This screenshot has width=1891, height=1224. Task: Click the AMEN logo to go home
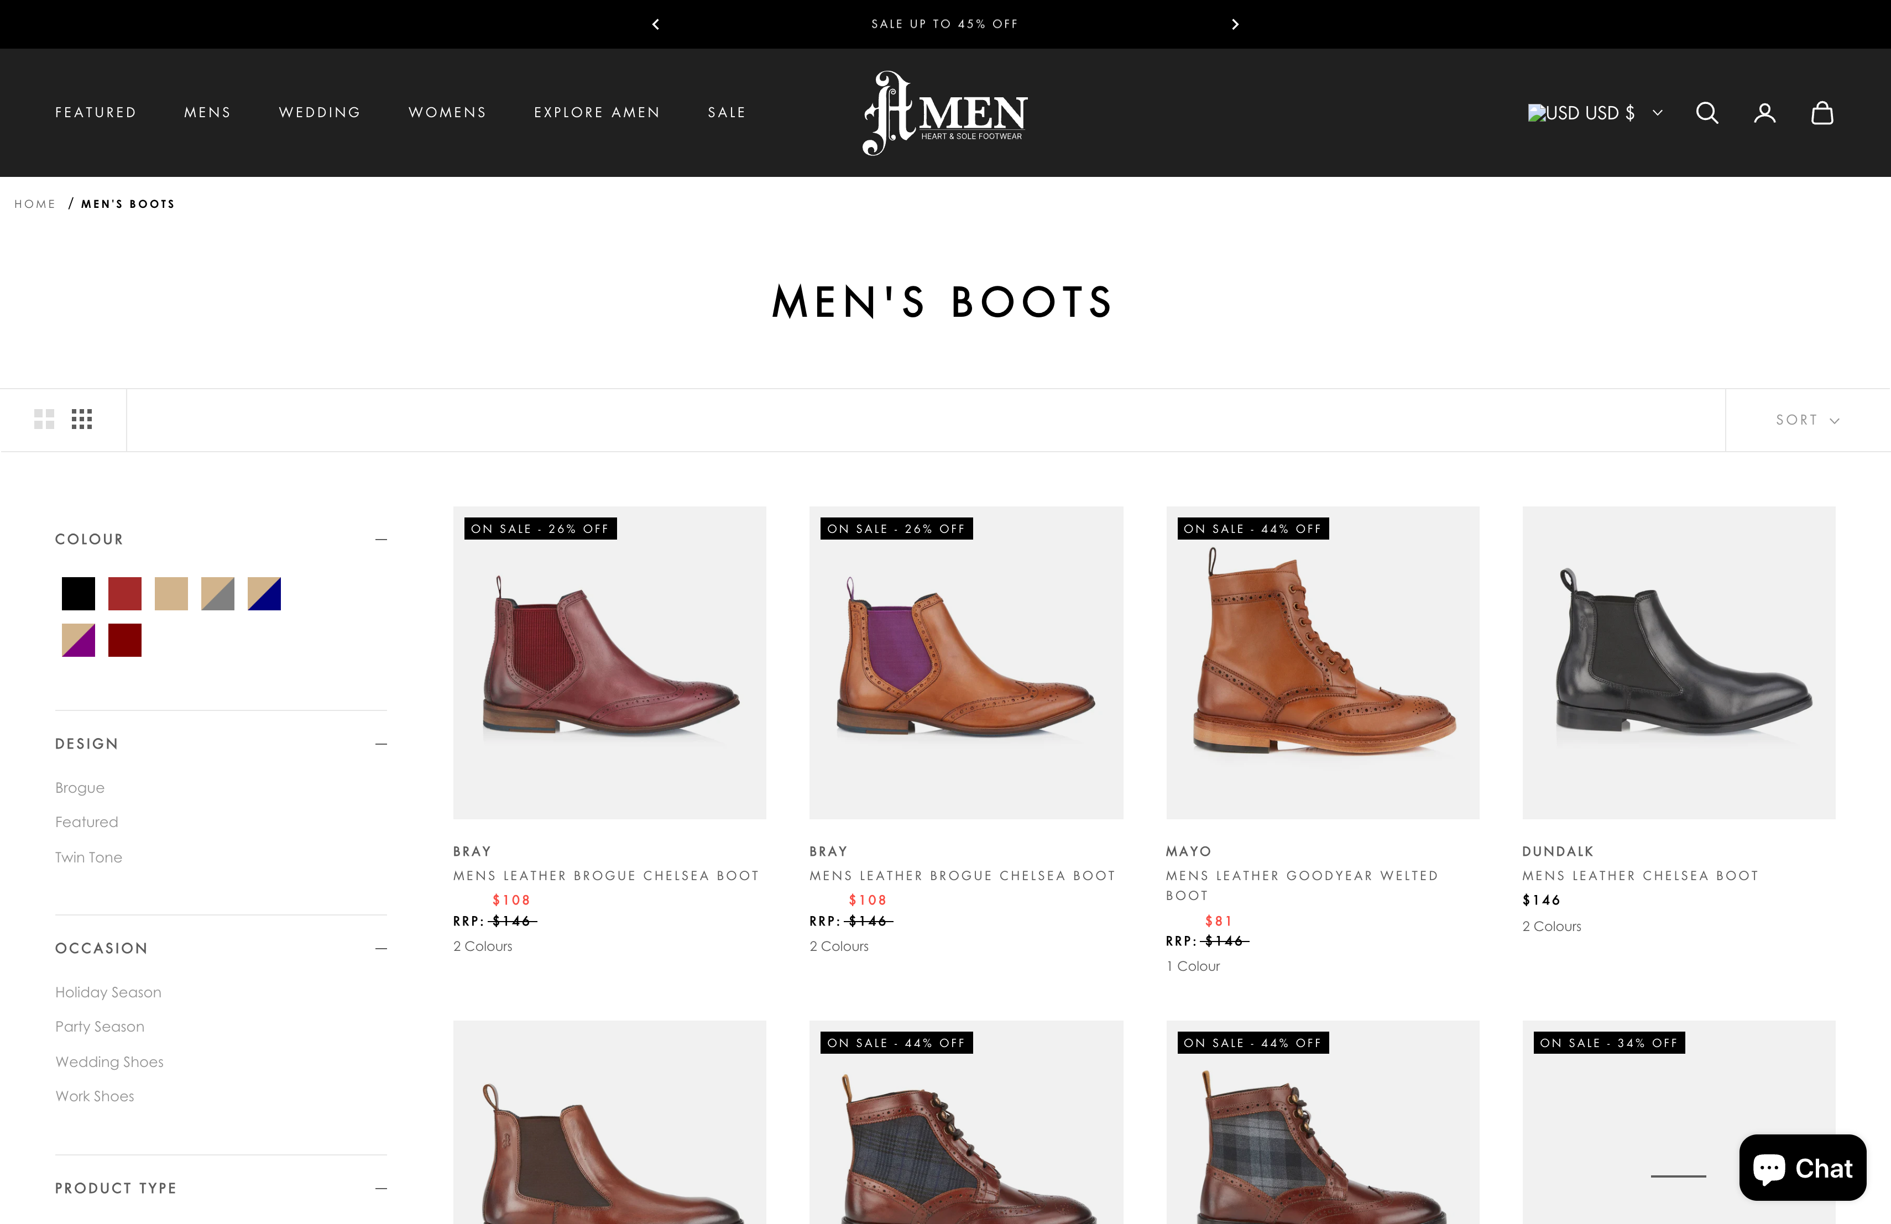tap(944, 112)
